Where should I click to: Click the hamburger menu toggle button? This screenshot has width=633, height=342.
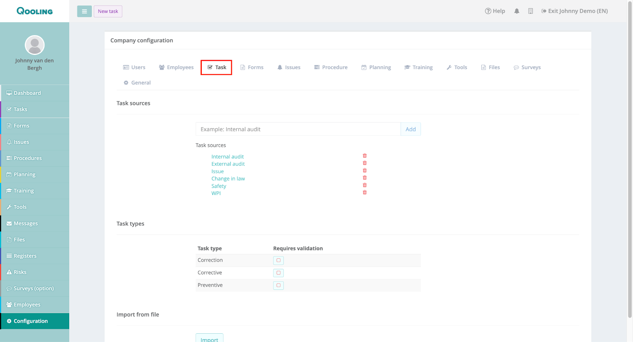pyautogui.click(x=84, y=11)
